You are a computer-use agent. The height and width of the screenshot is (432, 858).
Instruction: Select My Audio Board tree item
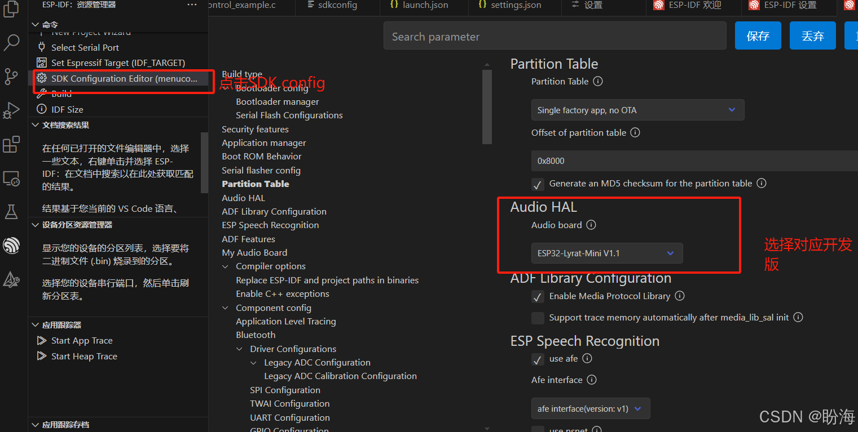254,252
